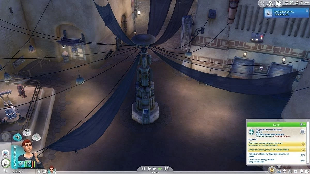Toggle walls view using the cube icon
The image size is (310, 174).
tap(291, 3)
